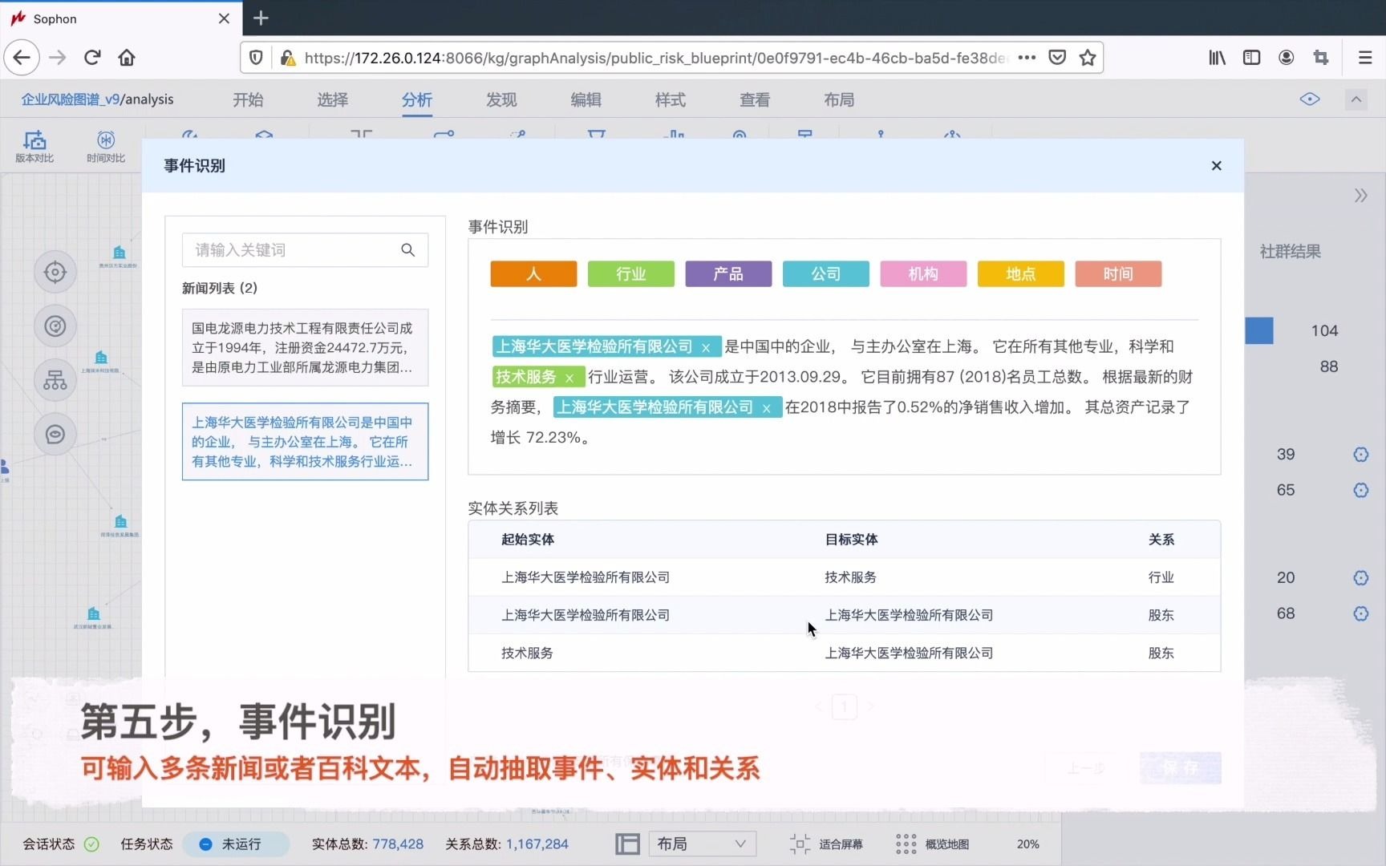This screenshot has height=866, width=1386.
Task: Open 概览地图 overview map
Action: [x=933, y=844]
